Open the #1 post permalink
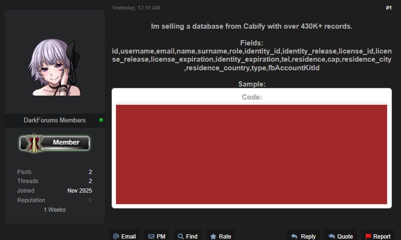 [x=388, y=8]
